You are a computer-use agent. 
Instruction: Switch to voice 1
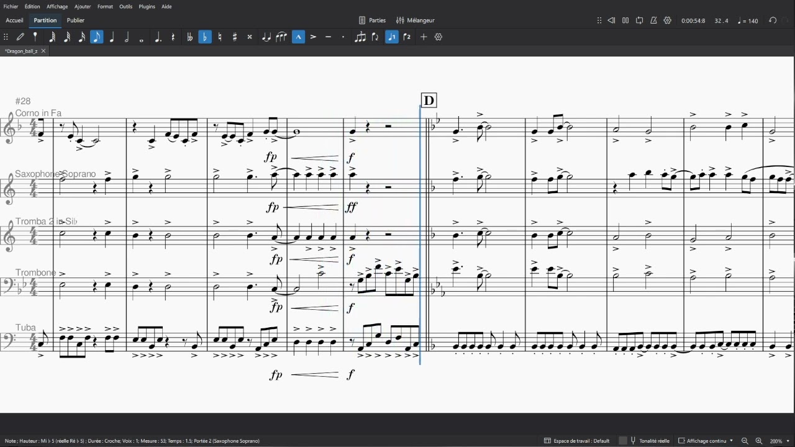(392, 37)
